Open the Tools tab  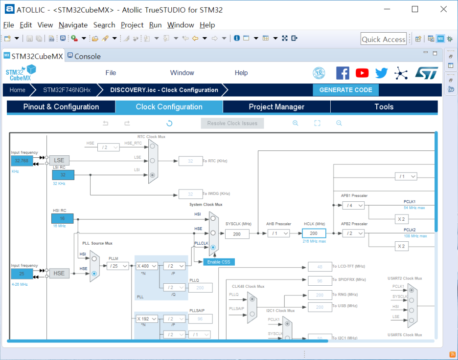coord(384,106)
